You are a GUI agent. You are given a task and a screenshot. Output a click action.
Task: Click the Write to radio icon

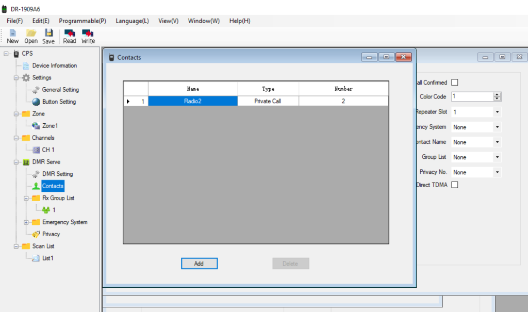(88, 33)
